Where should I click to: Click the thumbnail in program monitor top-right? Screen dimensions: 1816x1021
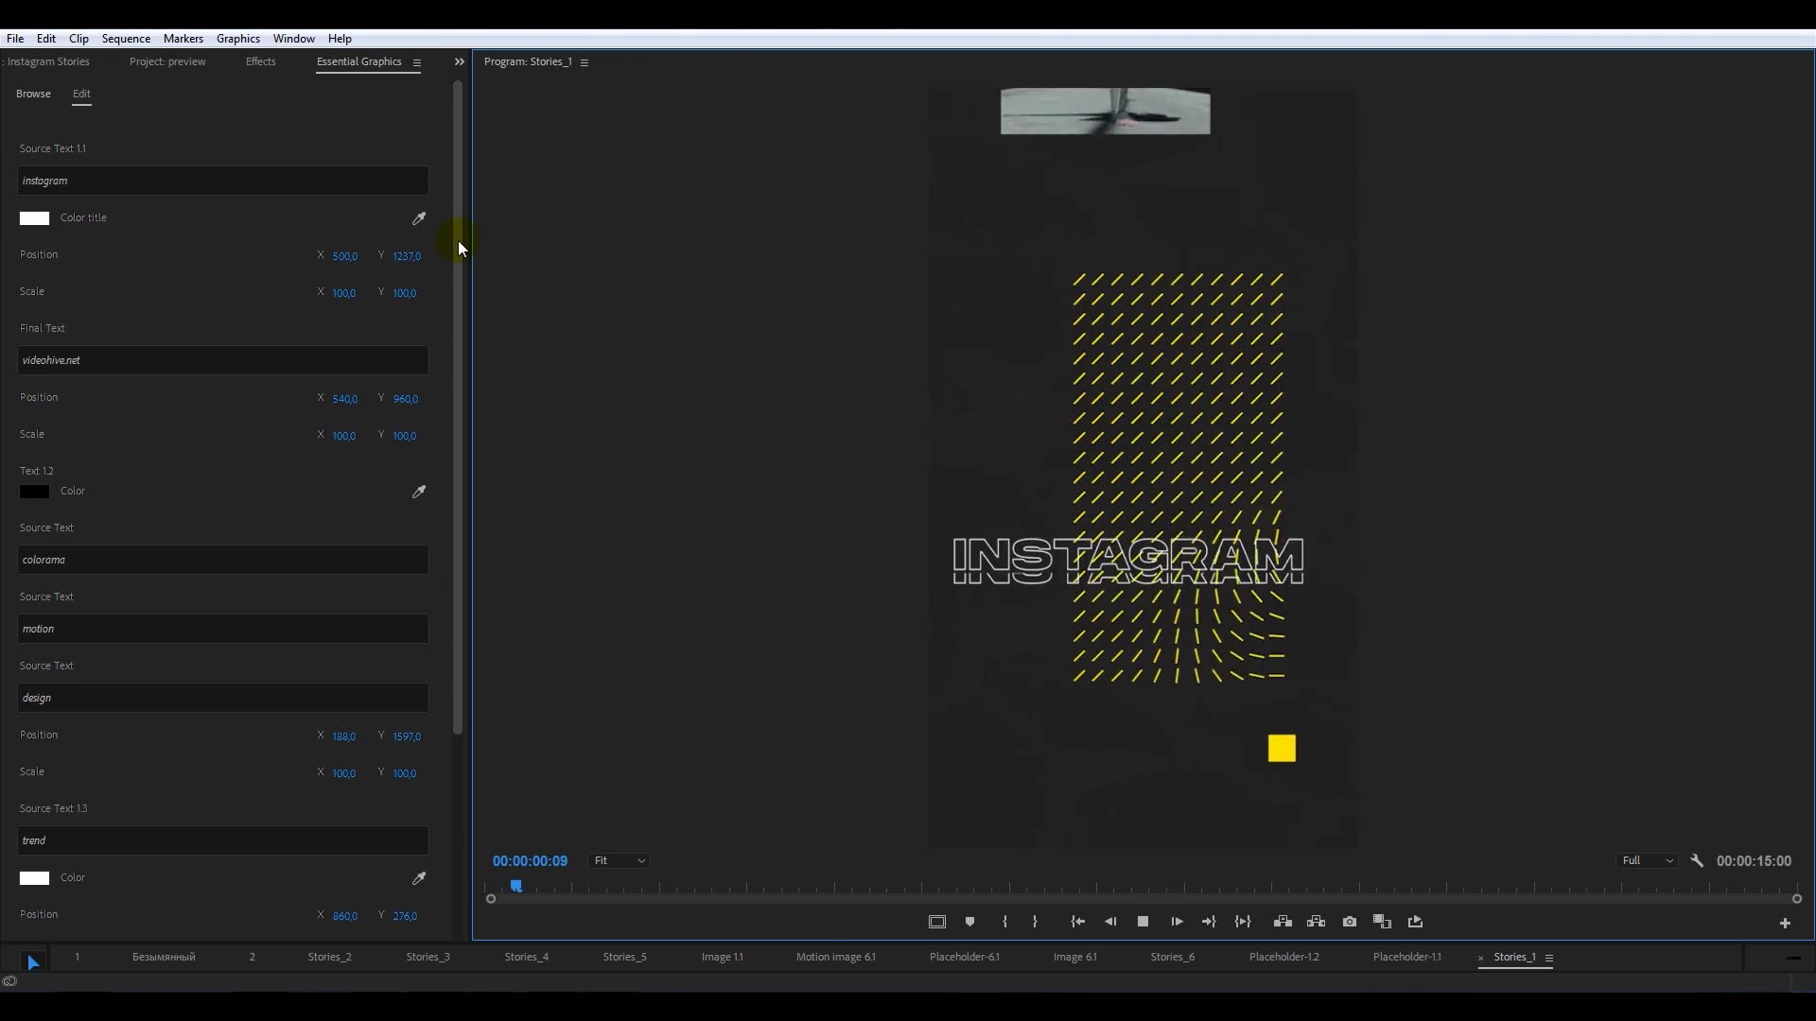pos(1104,112)
